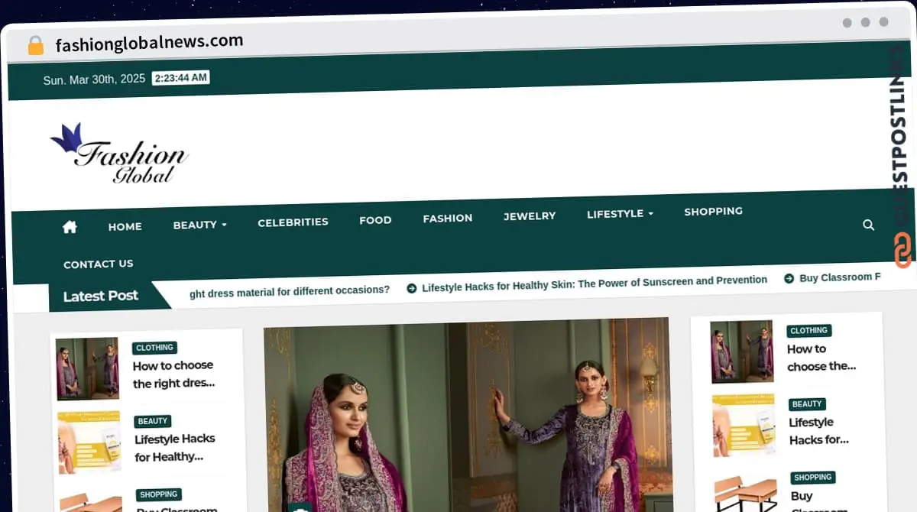Image resolution: width=917 pixels, height=512 pixels.
Task: Open right sidebar sunscreen article thumbnail
Action: (x=744, y=426)
